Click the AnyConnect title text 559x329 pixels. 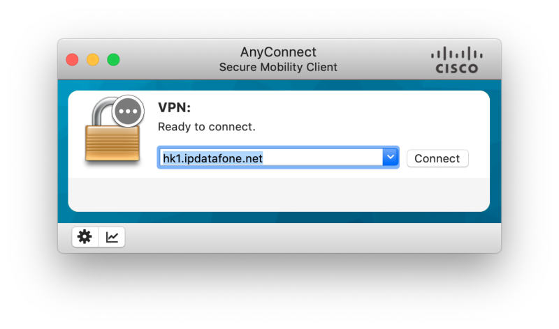(278, 52)
